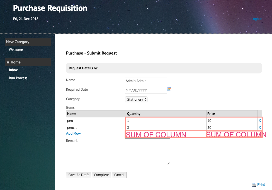Open Run Process in sidebar
The height and width of the screenshot is (190, 272).
[18, 78]
